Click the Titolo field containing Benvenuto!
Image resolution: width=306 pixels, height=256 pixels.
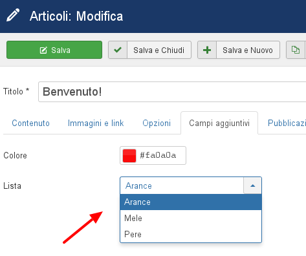(172, 92)
